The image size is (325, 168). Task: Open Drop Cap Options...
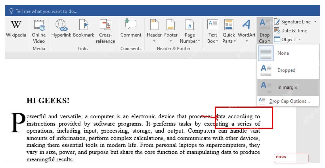pyautogui.click(x=288, y=101)
